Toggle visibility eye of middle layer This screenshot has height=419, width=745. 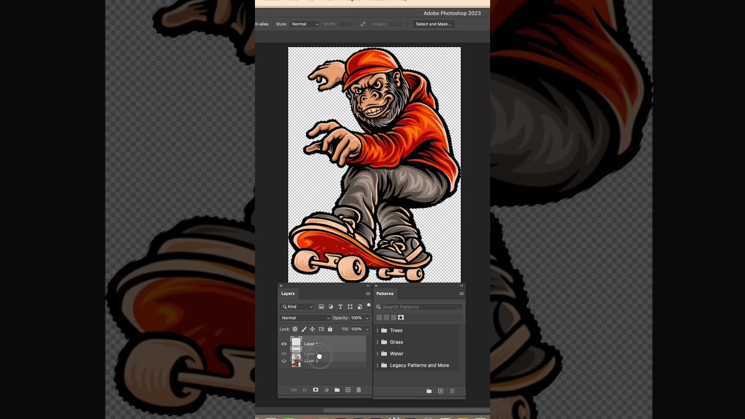[x=284, y=354]
